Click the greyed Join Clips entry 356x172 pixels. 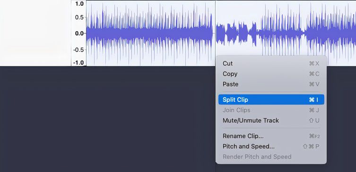tap(271, 110)
